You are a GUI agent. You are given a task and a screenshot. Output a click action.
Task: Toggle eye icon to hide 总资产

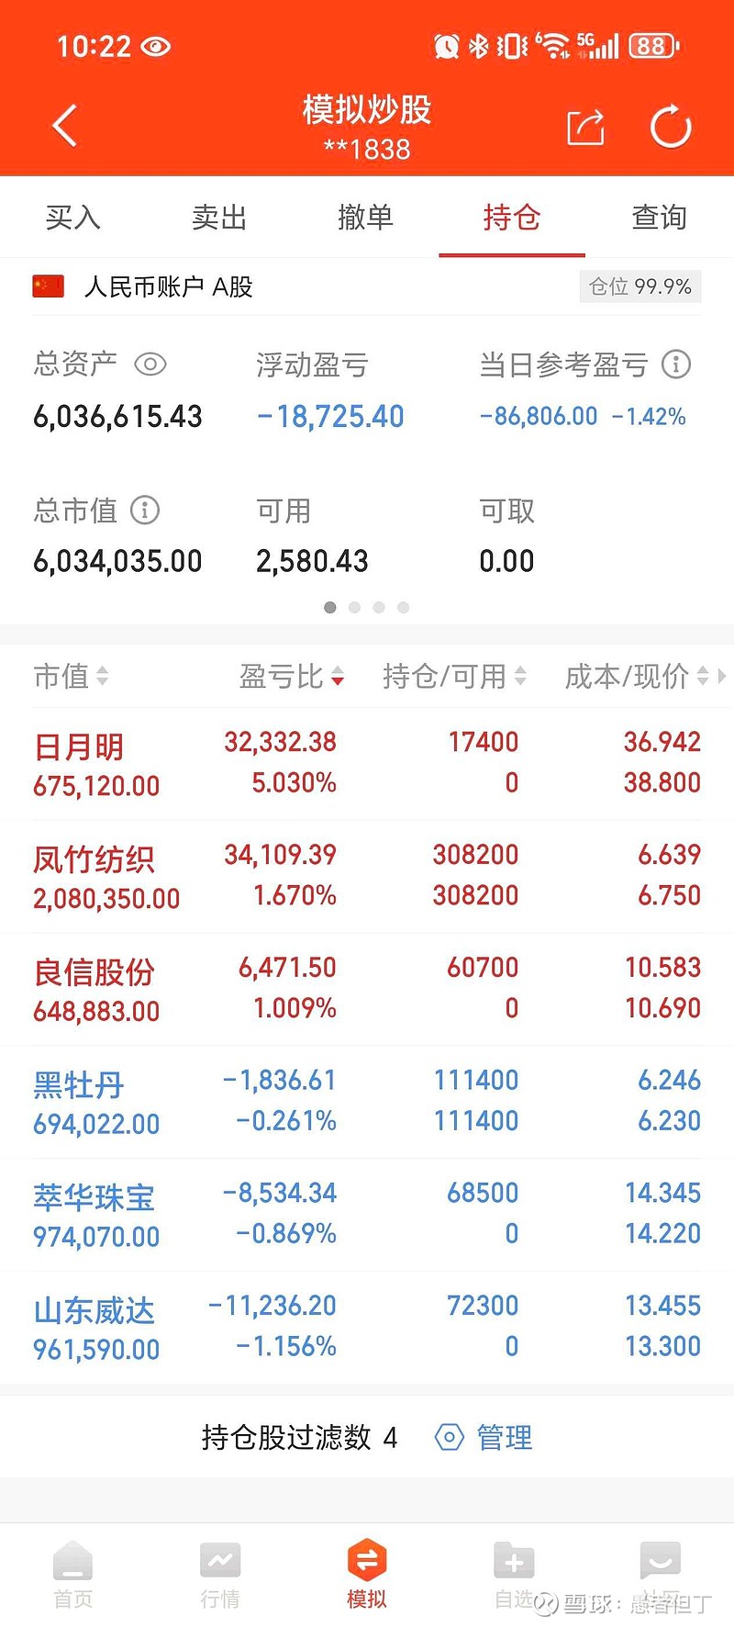click(150, 365)
